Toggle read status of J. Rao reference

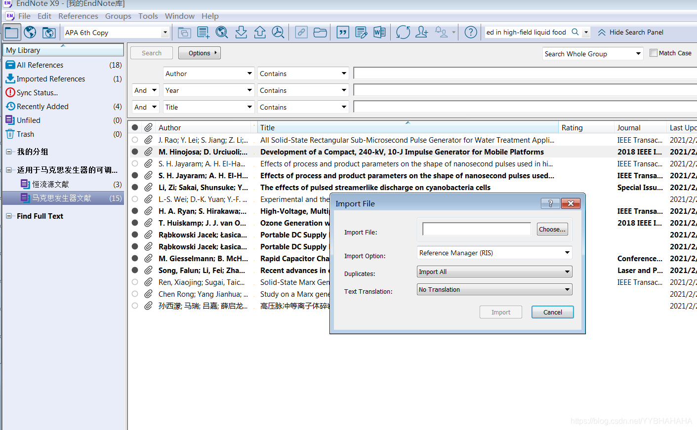point(135,140)
